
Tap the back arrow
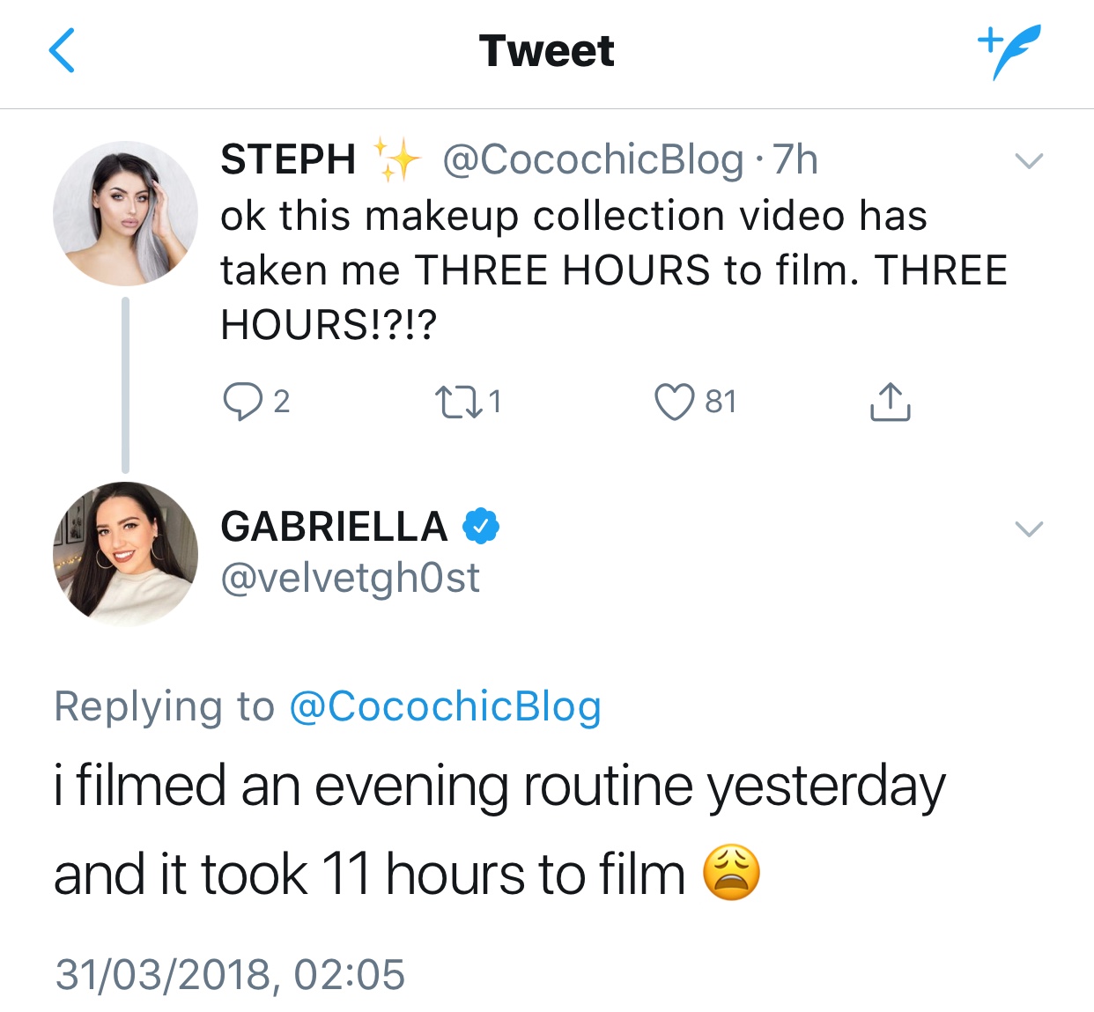tap(62, 50)
